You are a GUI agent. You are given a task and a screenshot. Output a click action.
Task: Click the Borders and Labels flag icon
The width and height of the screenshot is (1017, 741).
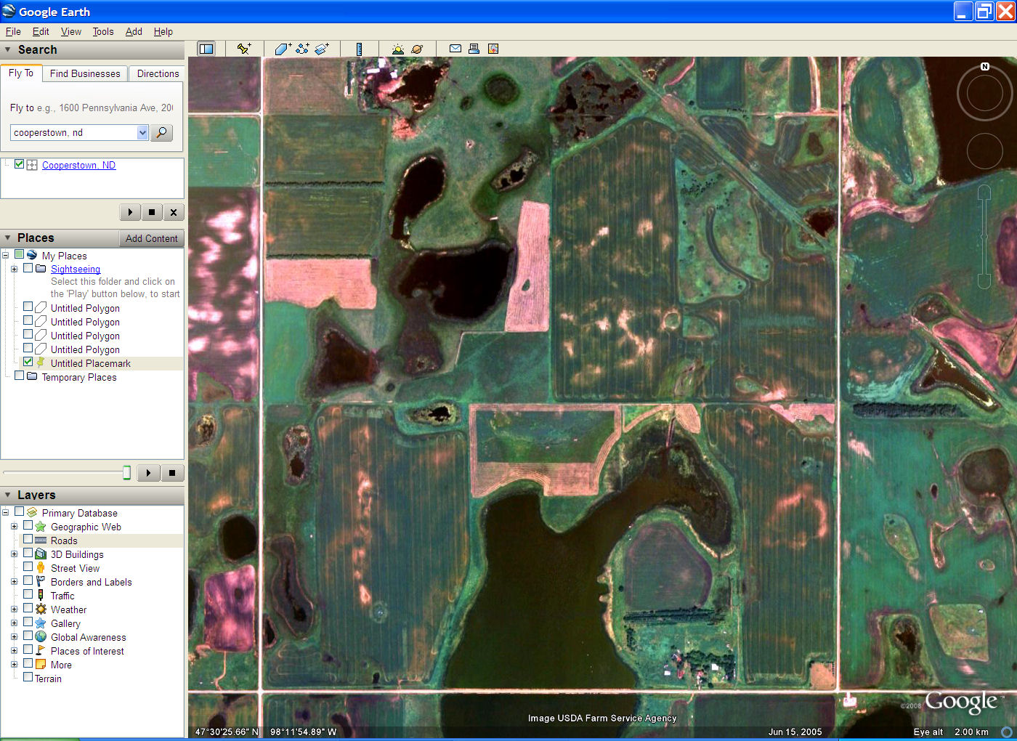pos(41,582)
